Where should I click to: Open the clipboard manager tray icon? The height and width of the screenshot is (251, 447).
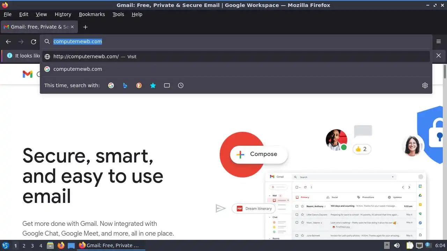click(410, 246)
